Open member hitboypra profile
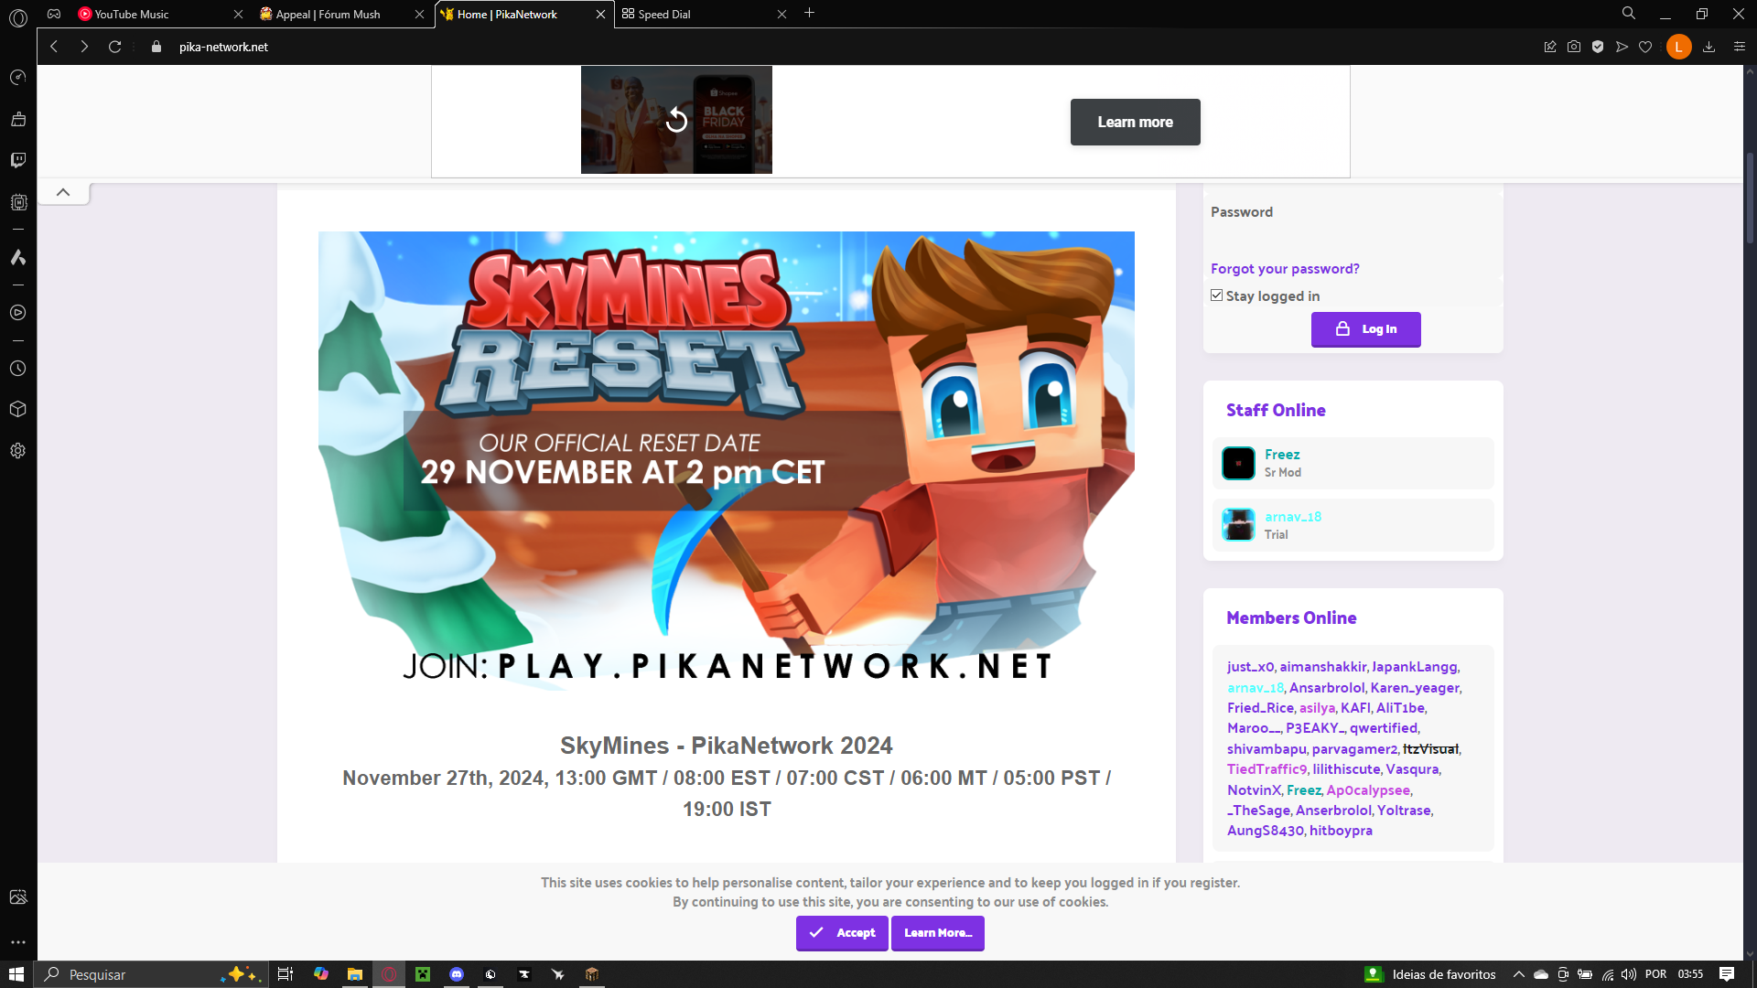1757x988 pixels. click(1341, 831)
